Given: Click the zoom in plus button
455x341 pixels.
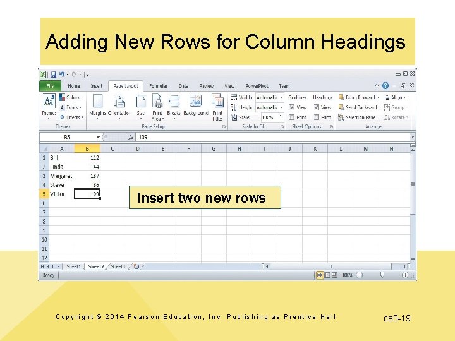Looking at the screenshot, I should coord(405,275).
